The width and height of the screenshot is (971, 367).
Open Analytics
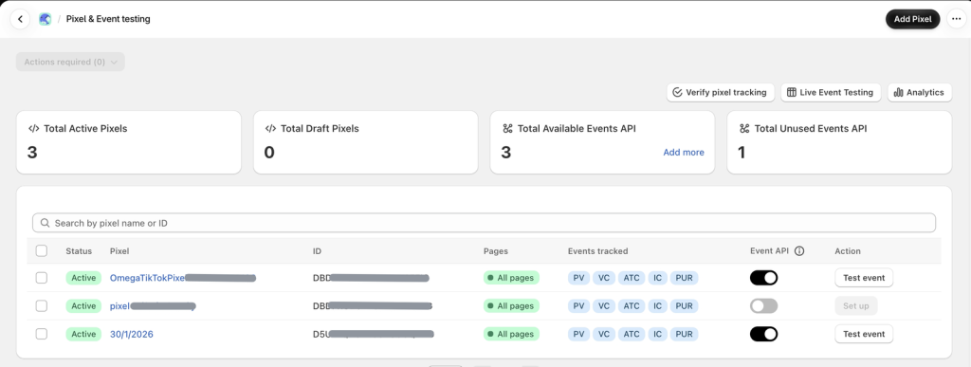[x=920, y=92]
